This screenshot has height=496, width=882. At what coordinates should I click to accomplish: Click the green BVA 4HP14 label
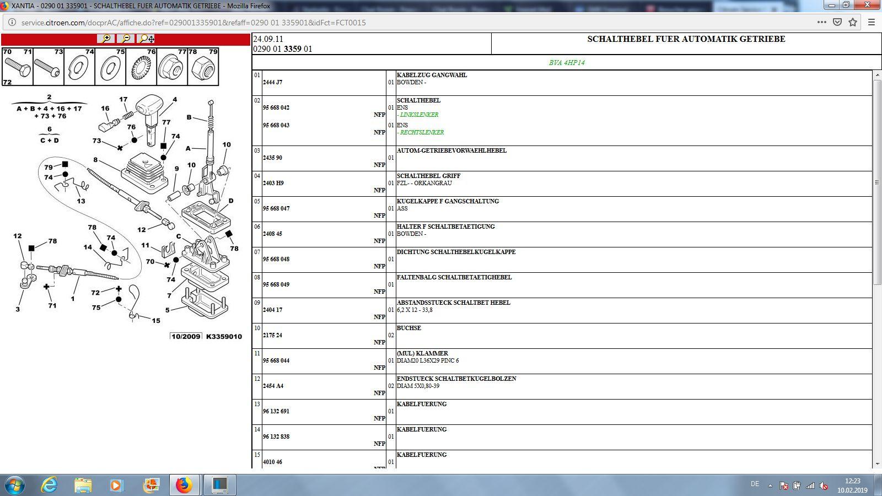[x=567, y=62]
